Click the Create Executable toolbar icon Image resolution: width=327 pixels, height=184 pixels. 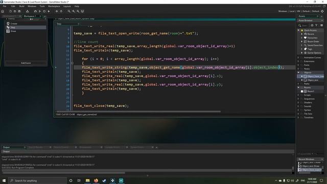[x=27, y=11]
